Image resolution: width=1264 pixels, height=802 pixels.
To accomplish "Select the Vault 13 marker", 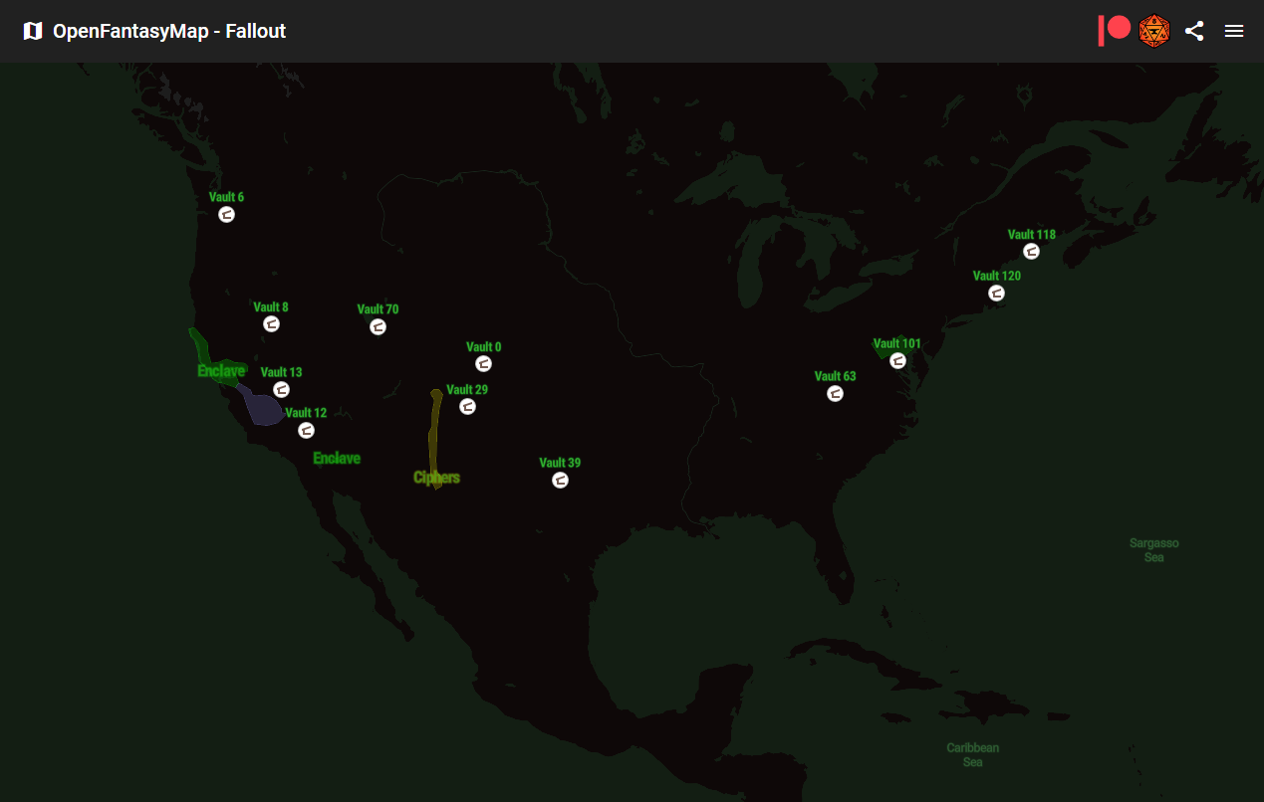I will point(282,389).
